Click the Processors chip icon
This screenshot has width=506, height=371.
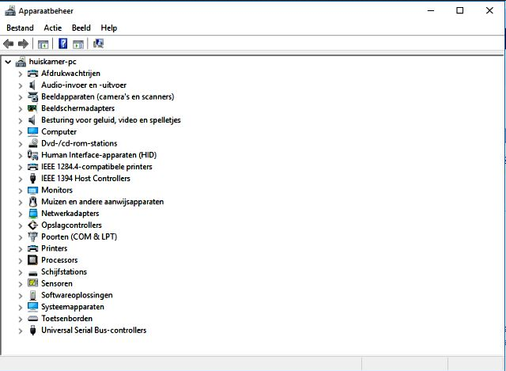click(x=32, y=260)
